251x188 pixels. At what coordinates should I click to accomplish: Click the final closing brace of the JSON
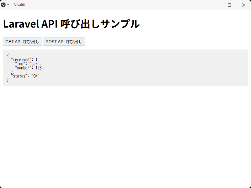(x=8, y=80)
